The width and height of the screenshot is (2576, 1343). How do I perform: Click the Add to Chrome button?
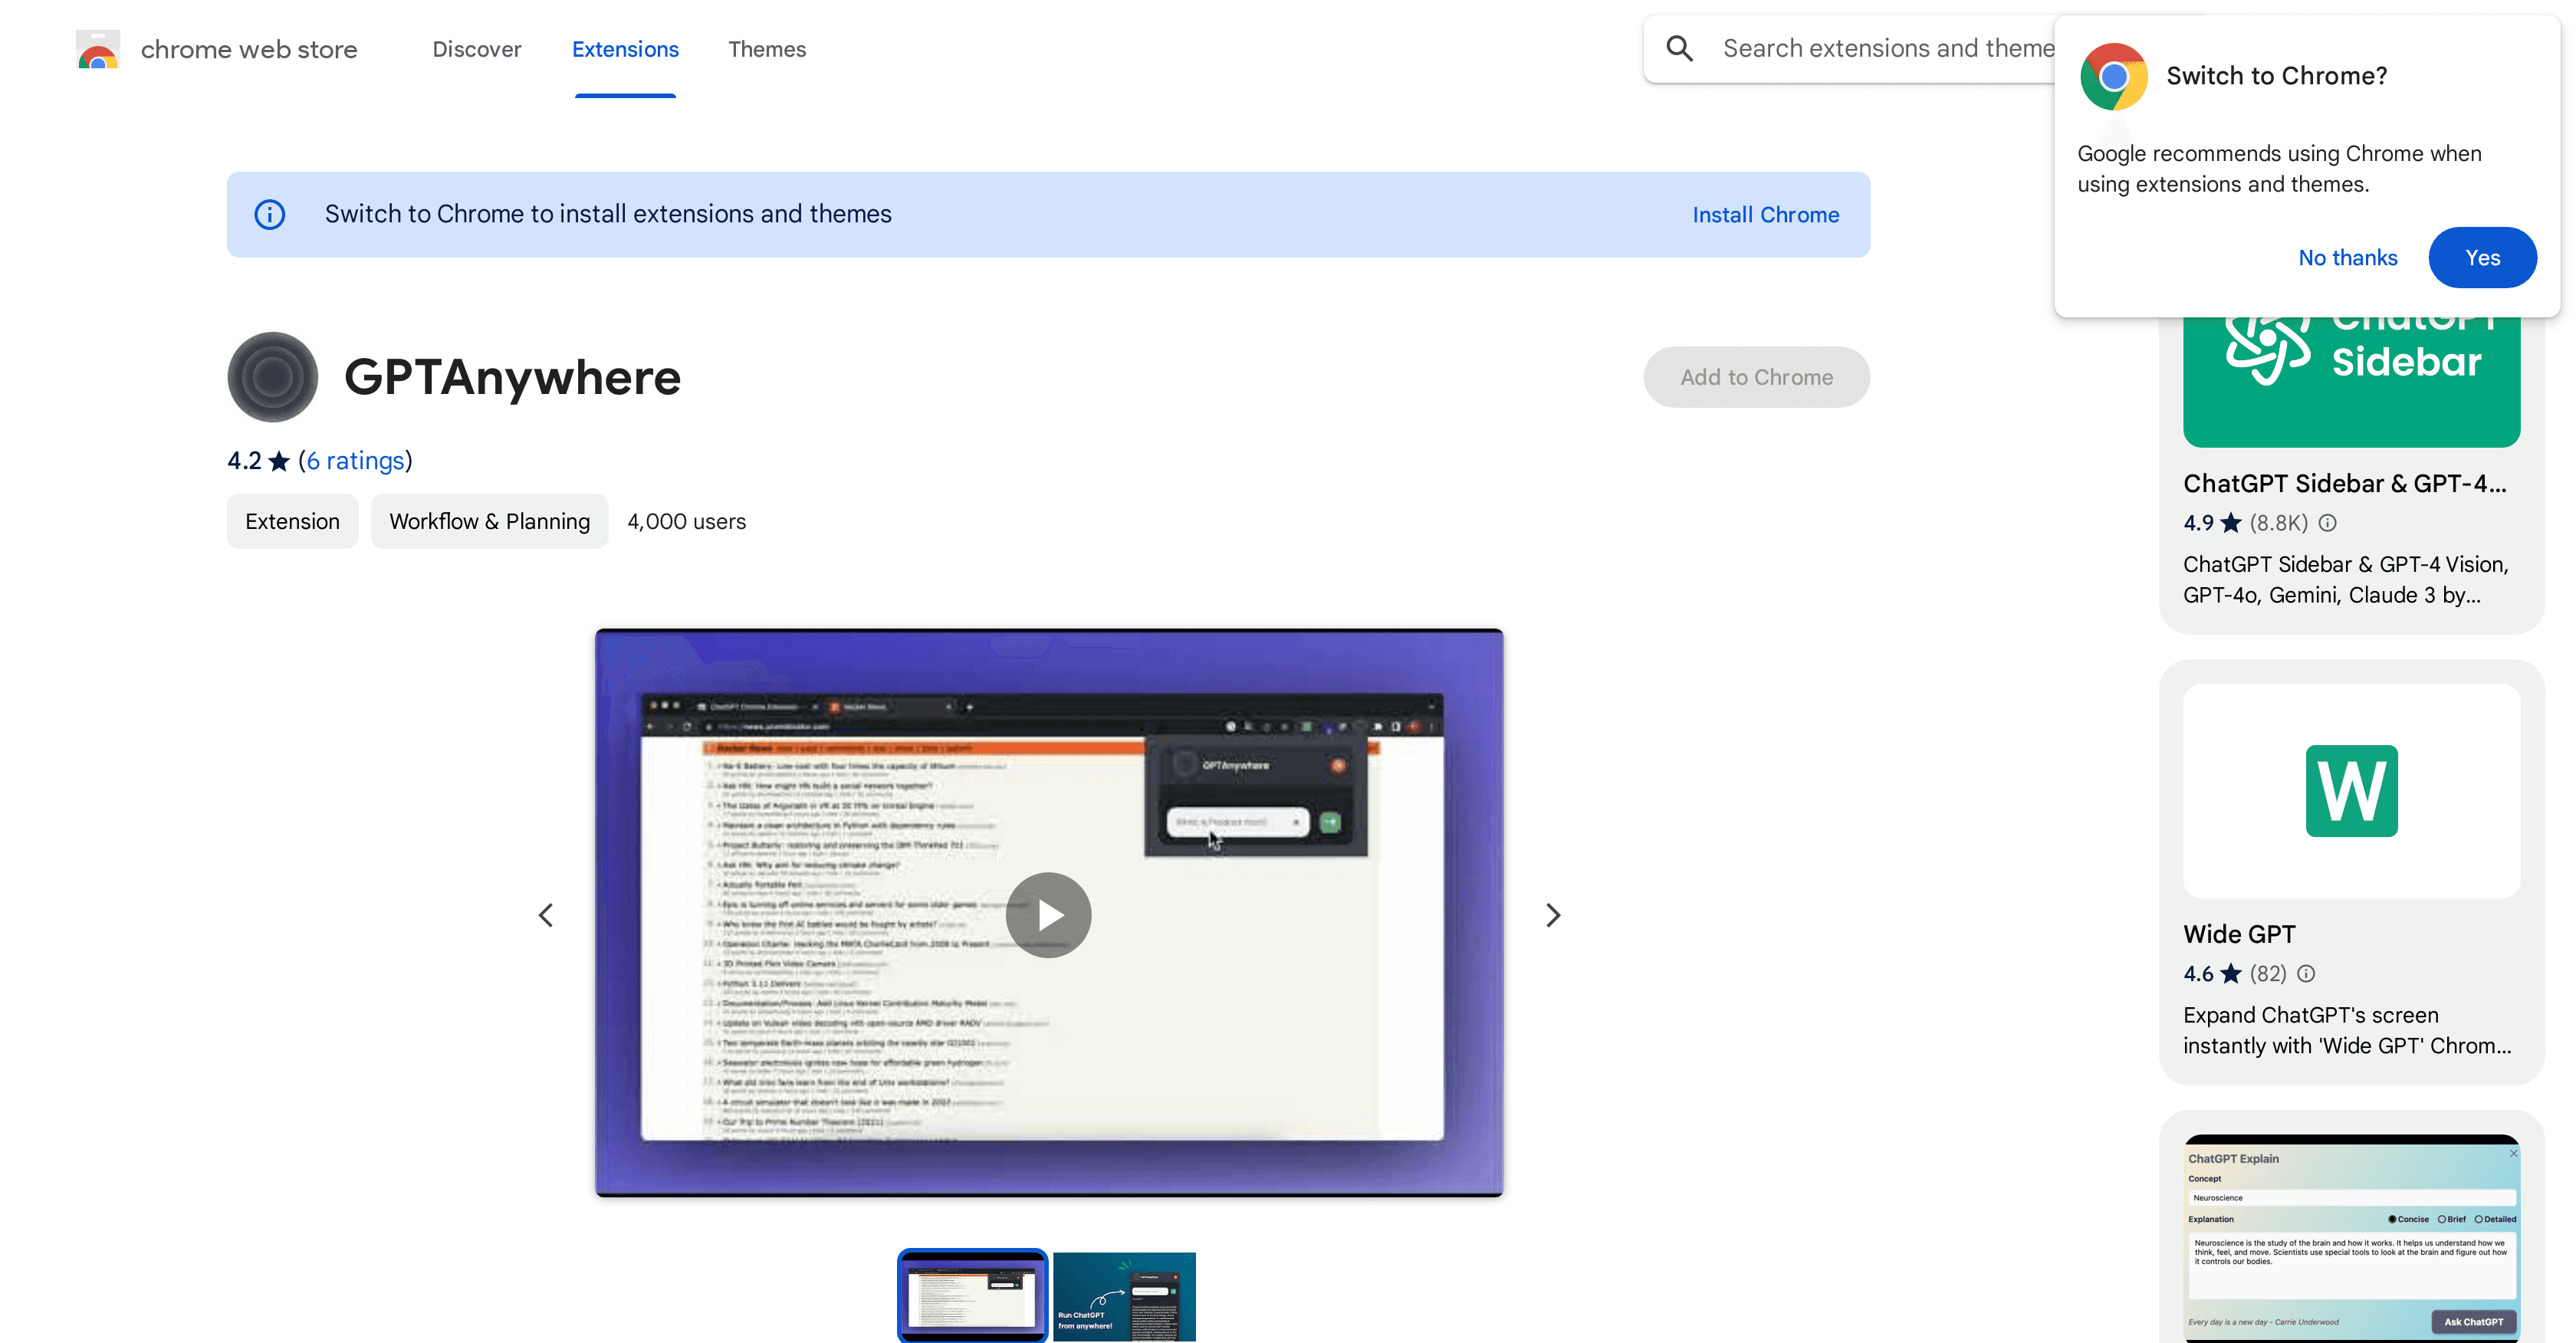coord(1756,377)
